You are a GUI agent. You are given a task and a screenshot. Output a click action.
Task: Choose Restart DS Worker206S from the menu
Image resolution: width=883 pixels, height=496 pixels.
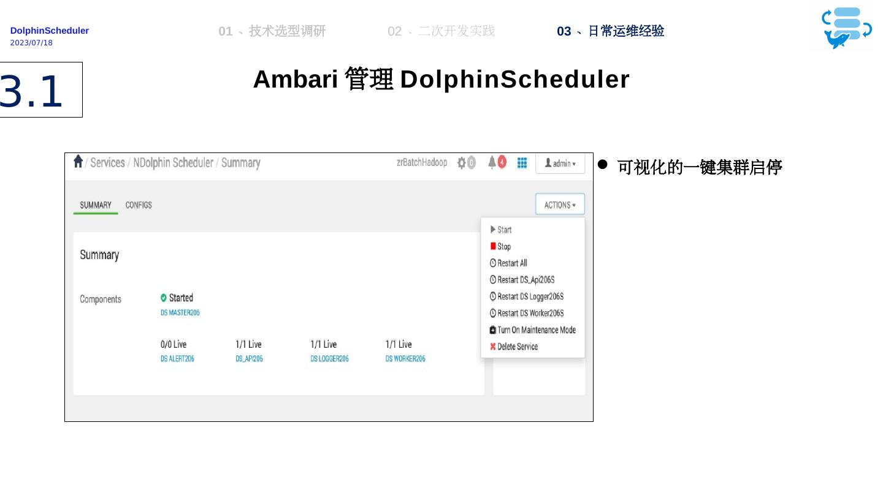point(530,314)
